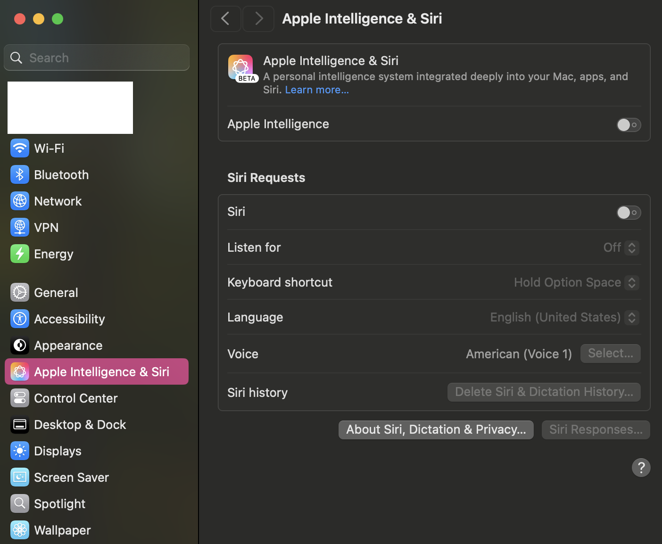The image size is (662, 544).
Task: Click the VPN icon in sidebar
Action: [x=20, y=228]
